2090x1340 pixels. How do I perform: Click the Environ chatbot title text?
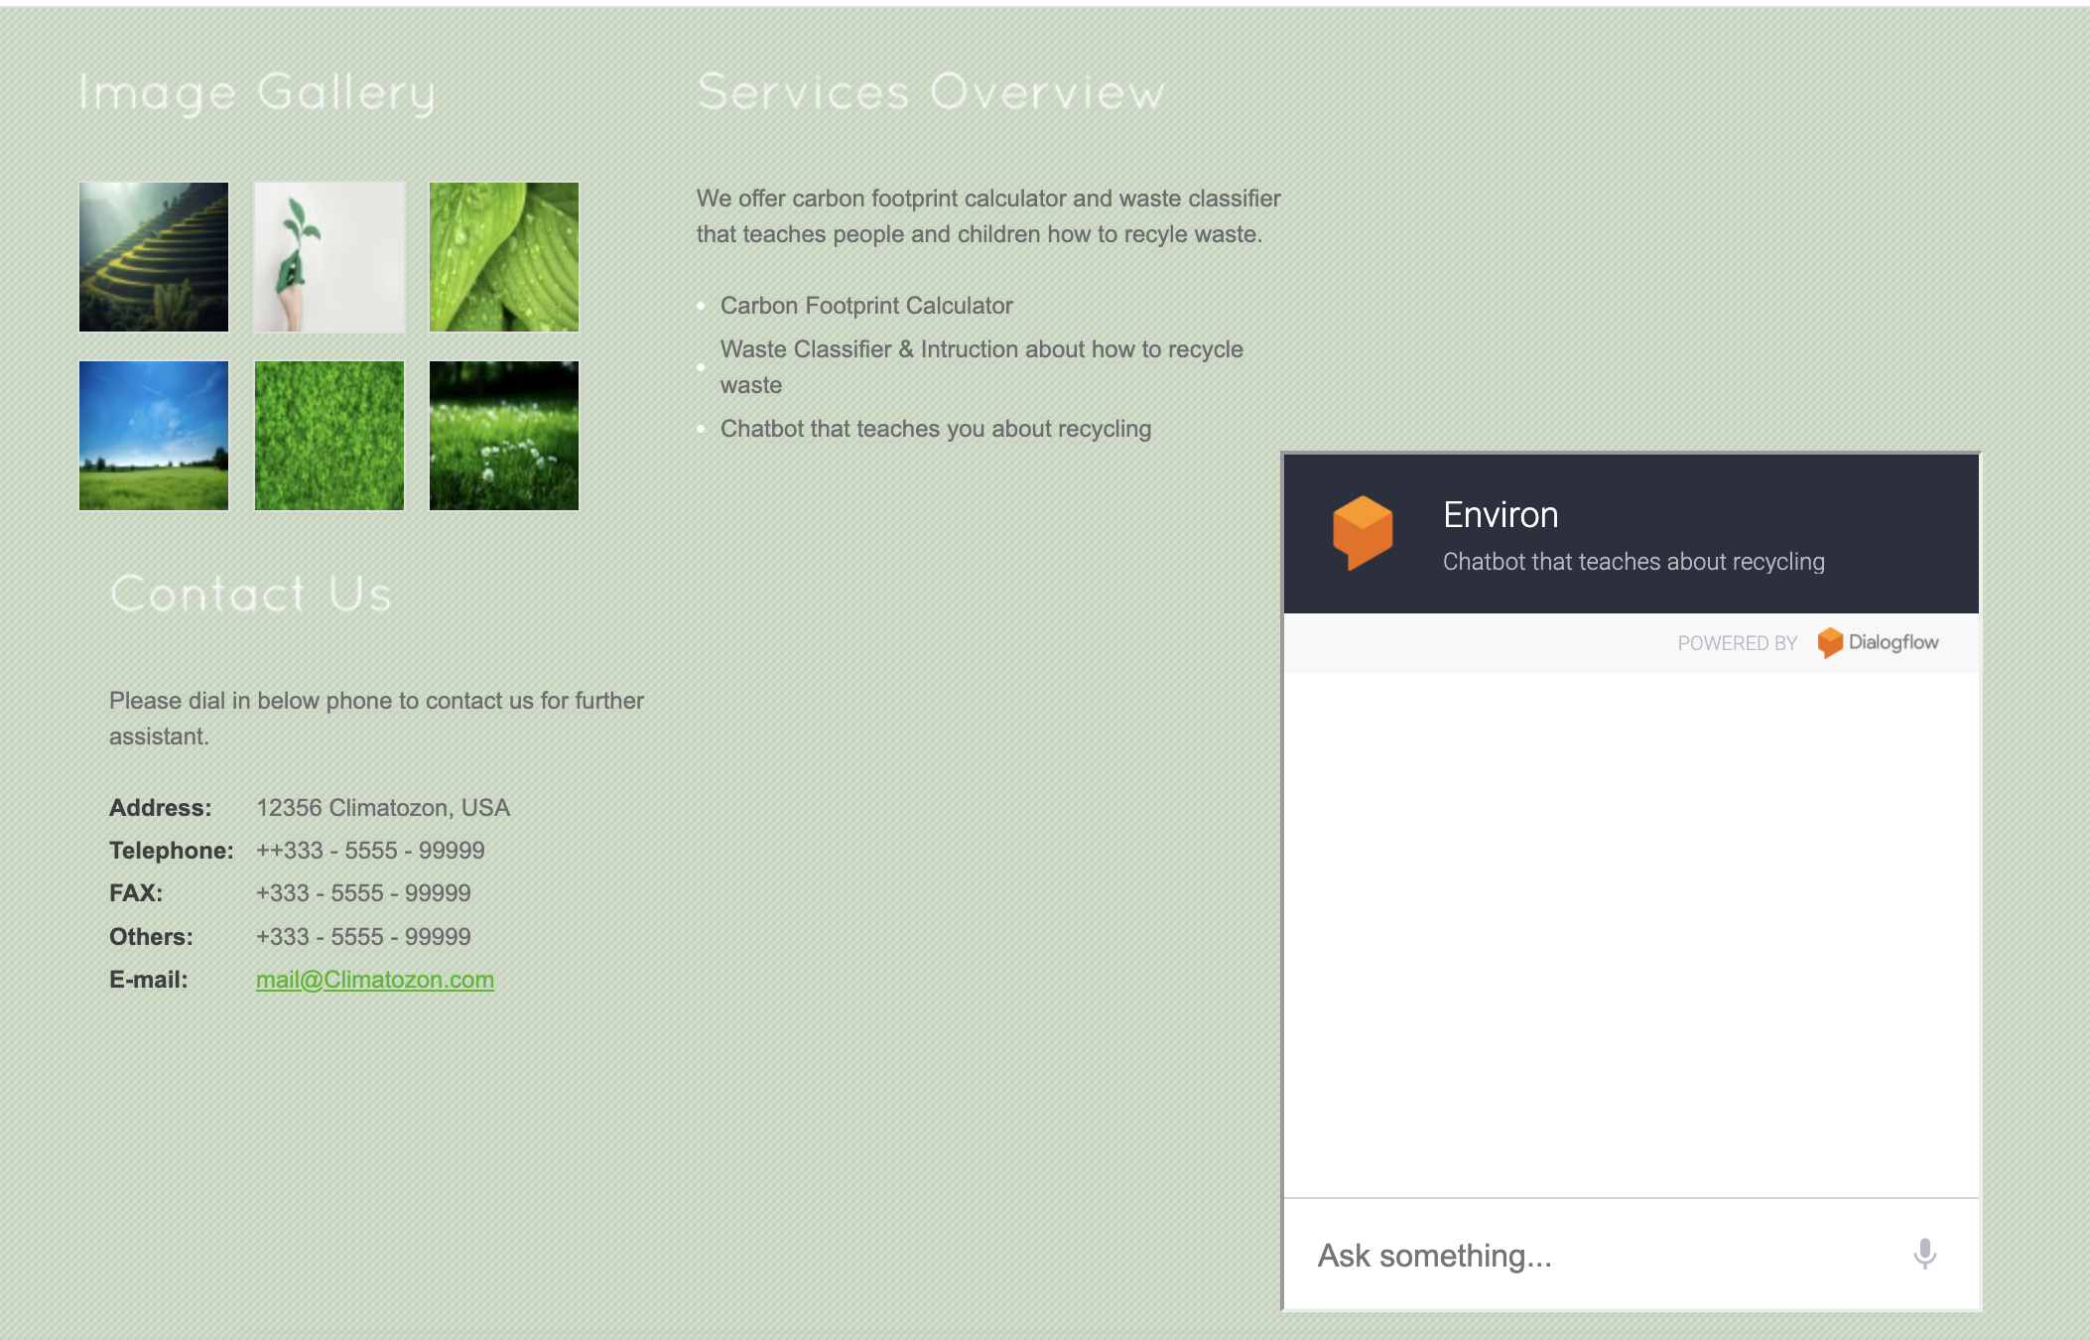tap(1500, 515)
